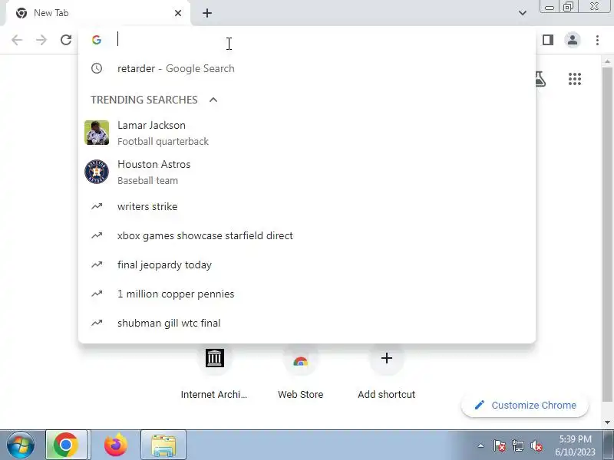Select the Lamar Jackson thumbnail suggestion
The width and height of the screenshot is (614, 460).
97,133
